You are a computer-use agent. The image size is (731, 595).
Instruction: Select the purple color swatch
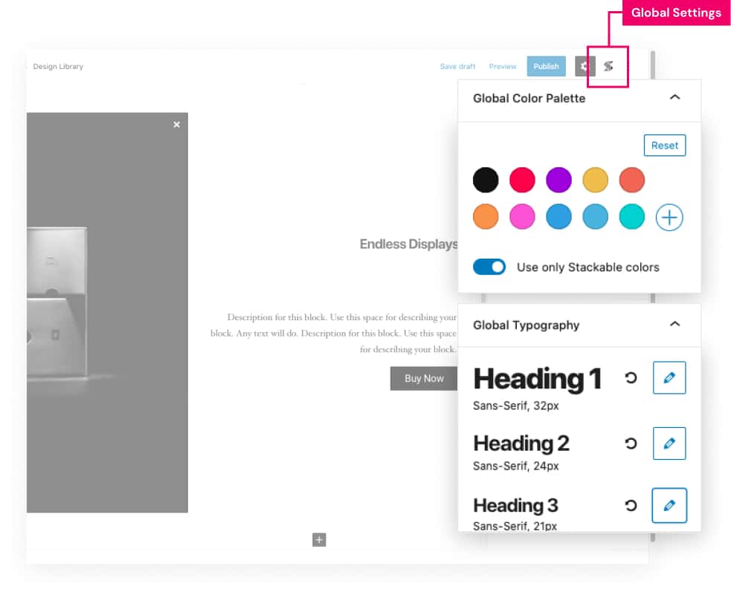pos(558,180)
